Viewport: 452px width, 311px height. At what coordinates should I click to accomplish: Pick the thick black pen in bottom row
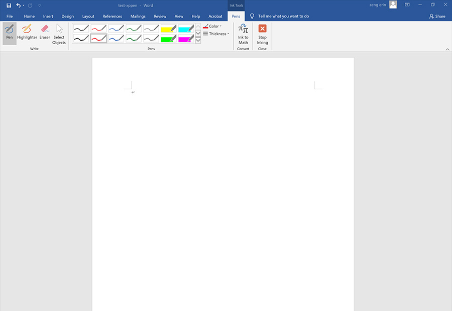[x=81, y=38]
